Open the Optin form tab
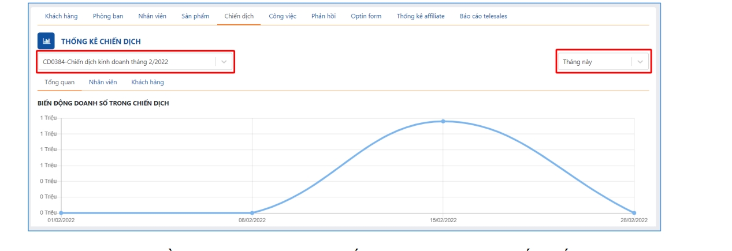Viewport: 732px width, 251px height. [x=366, y=16]
